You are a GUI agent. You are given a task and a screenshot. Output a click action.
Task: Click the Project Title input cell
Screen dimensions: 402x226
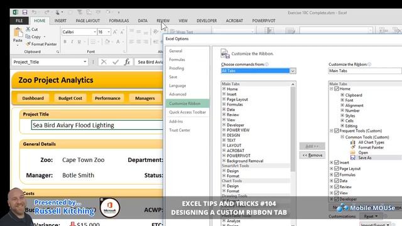(97, 125)
